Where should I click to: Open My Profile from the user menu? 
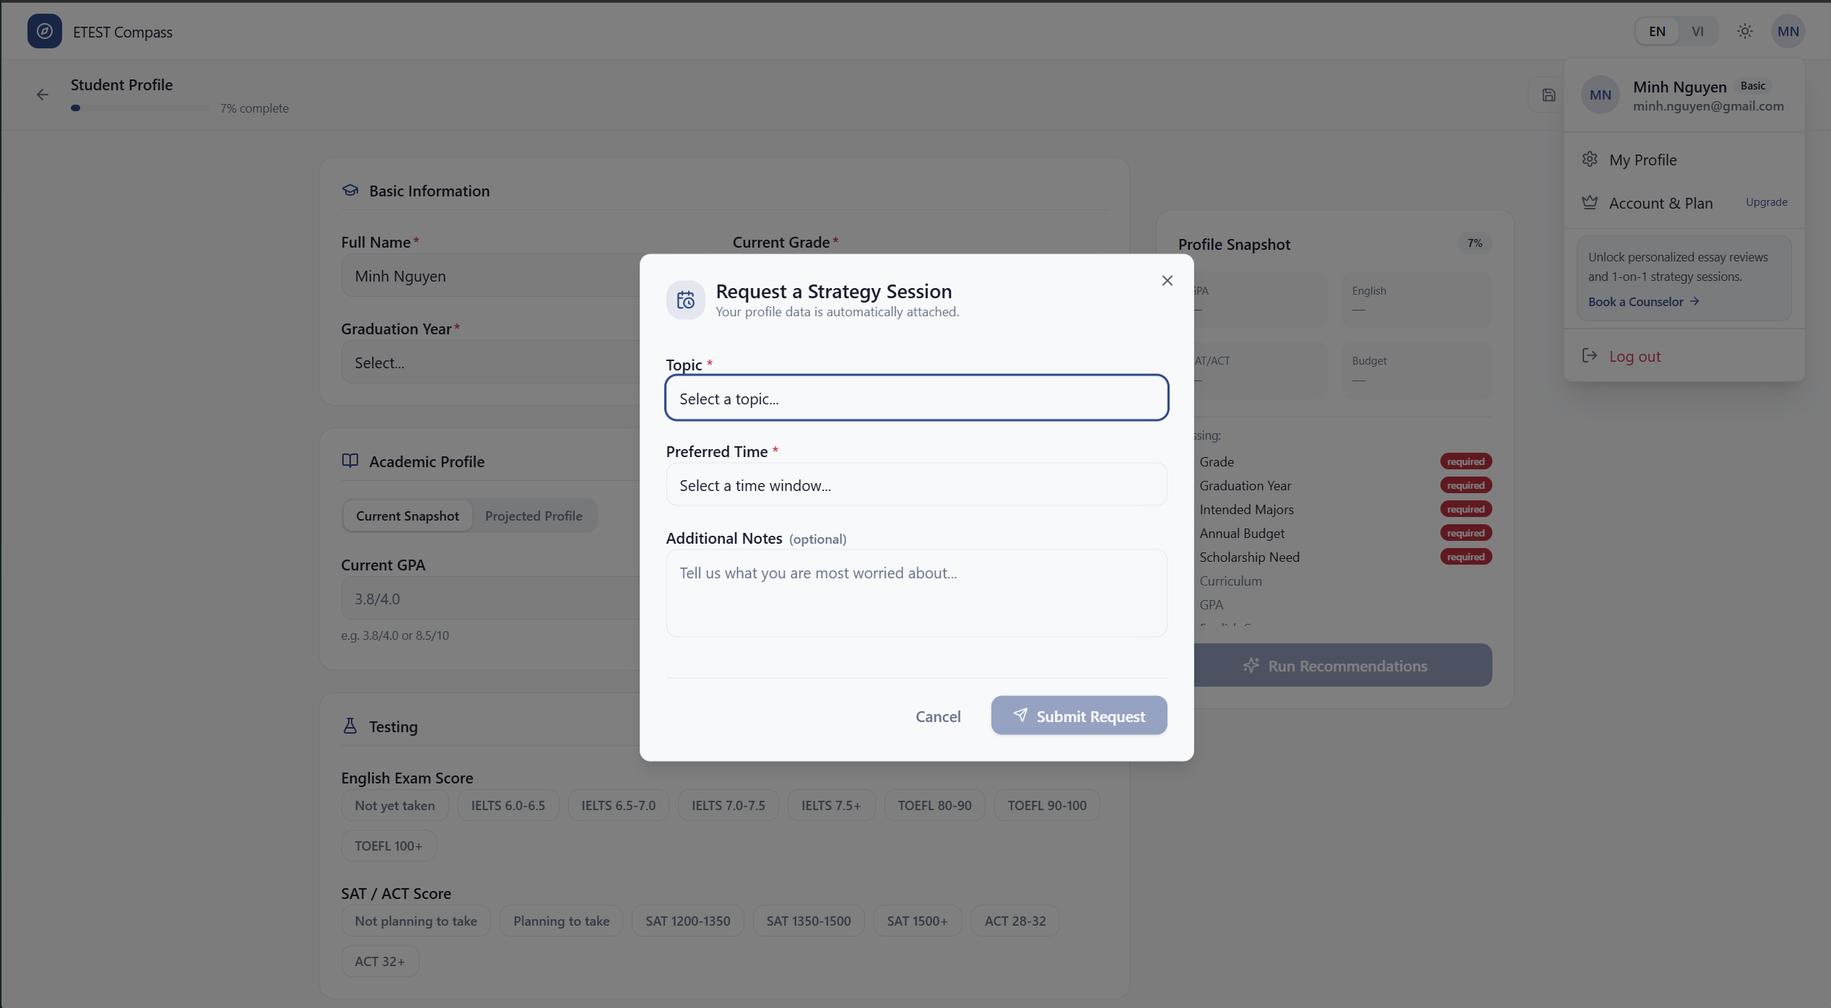tap(1643, 160)
